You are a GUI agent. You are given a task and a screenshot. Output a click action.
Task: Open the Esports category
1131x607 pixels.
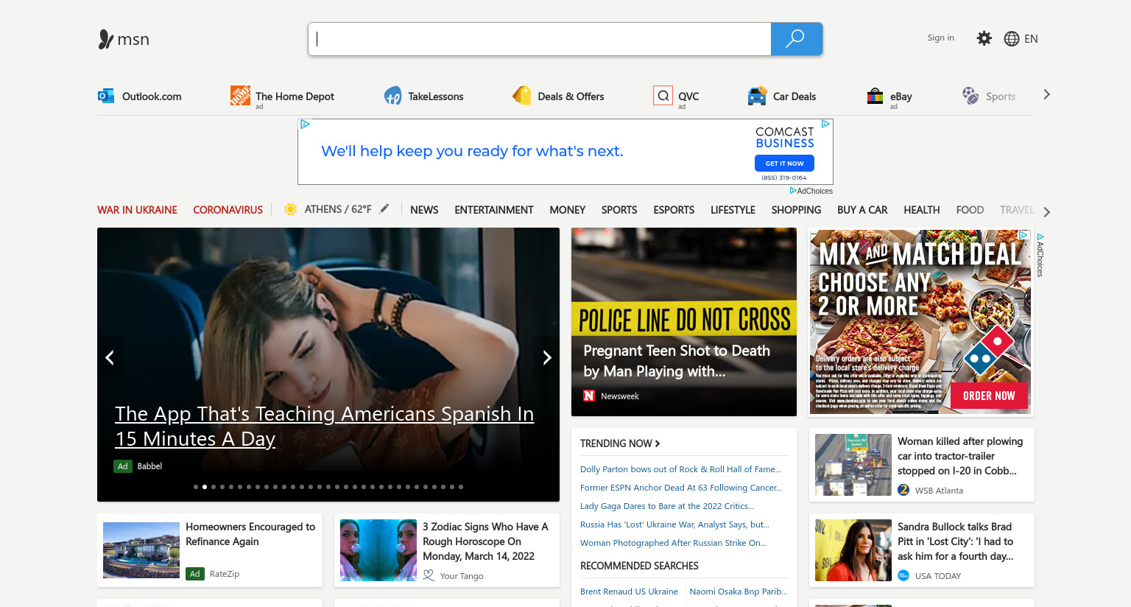pos(674,210)
